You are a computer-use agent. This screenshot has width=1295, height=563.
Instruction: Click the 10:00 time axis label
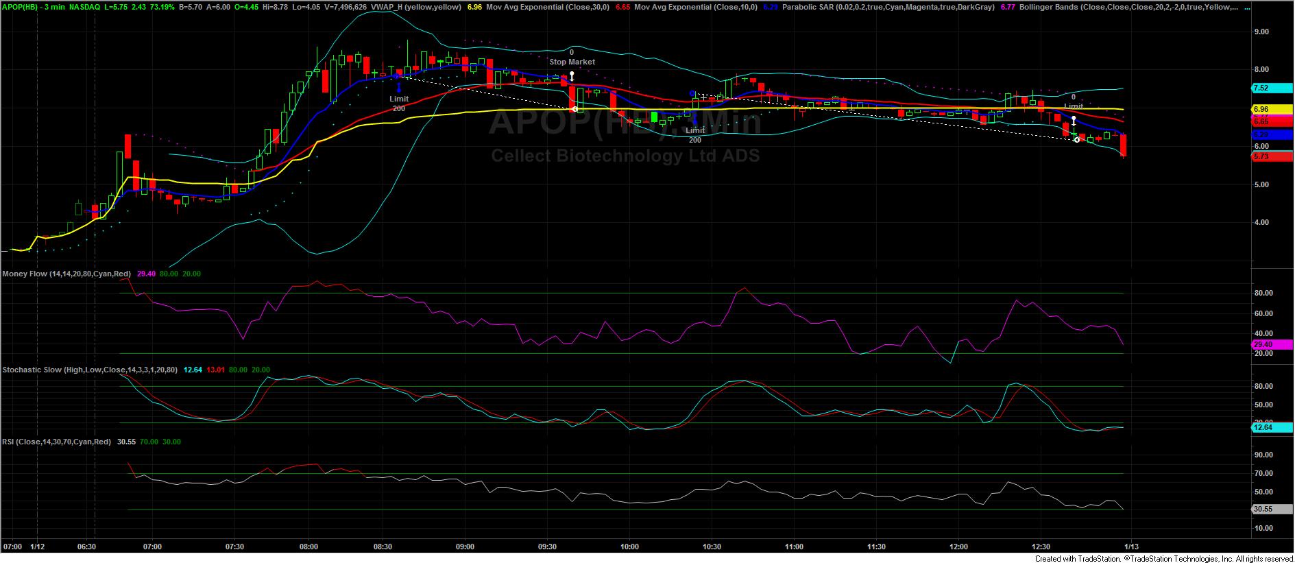[x=629, y=547]
